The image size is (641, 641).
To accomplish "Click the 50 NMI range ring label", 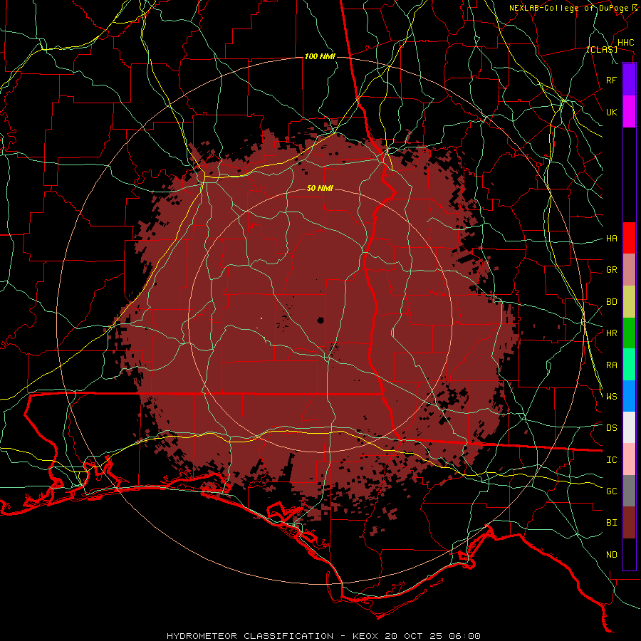I will (320, 188).
